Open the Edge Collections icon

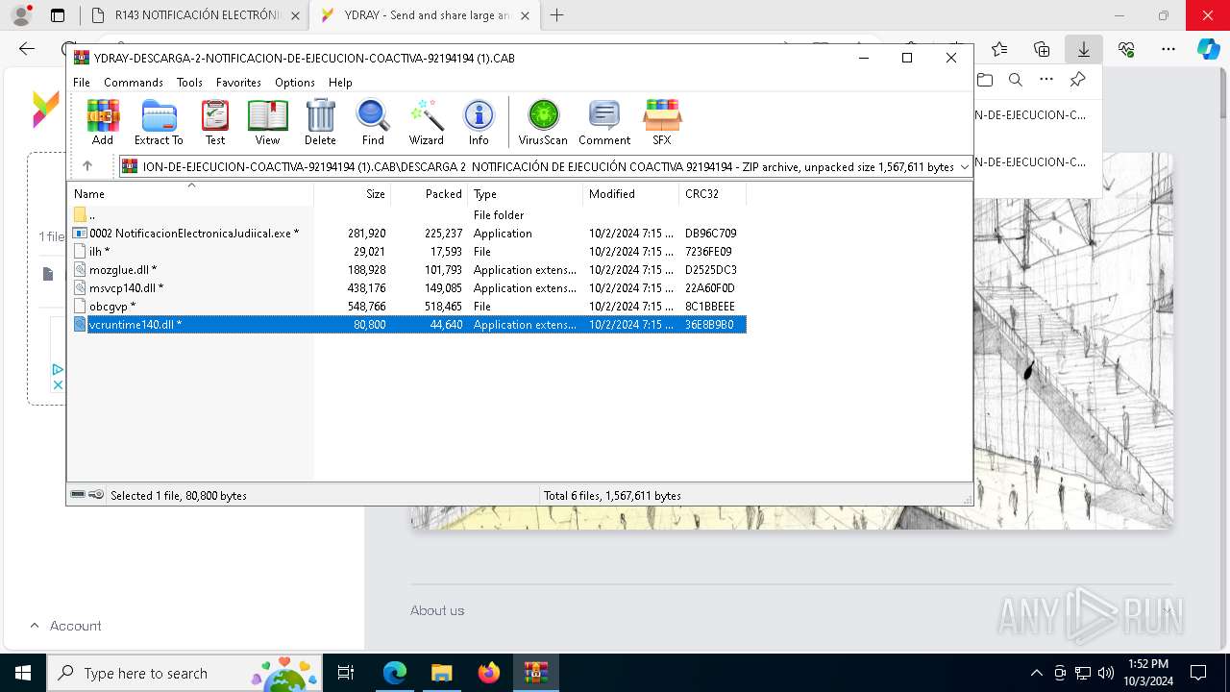tap(1042, 49)
